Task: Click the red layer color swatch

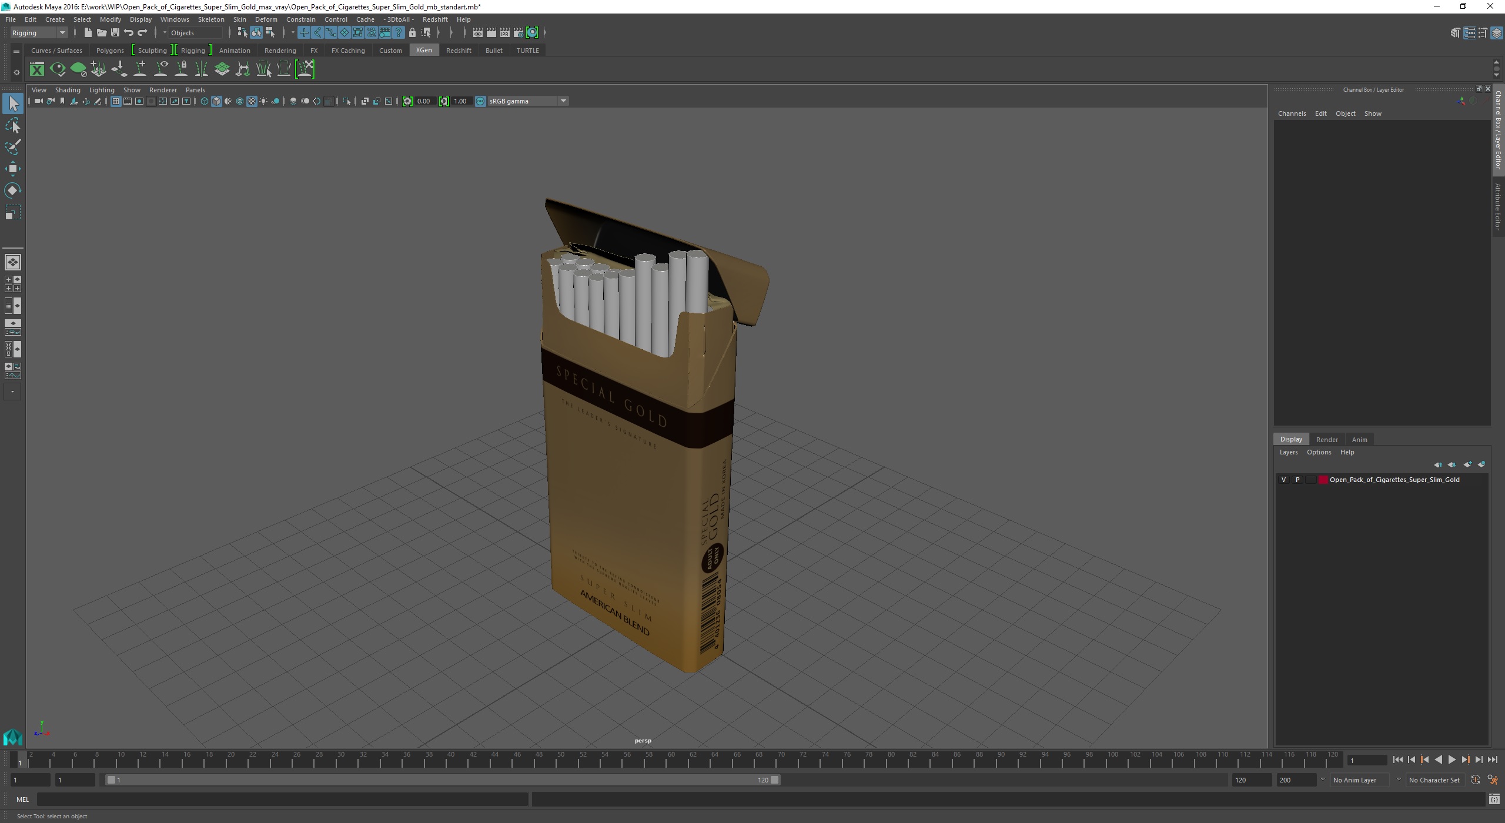Action: click(1323, 480)
